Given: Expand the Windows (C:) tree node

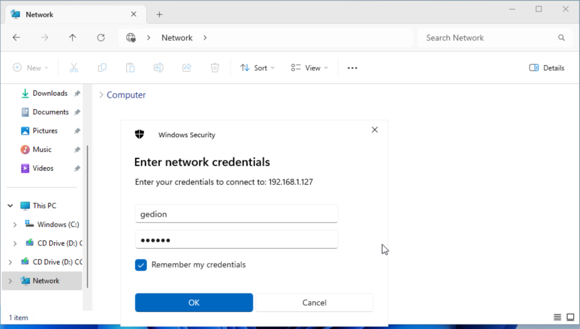Looking at the screenshot, I should click(x=15, y=224).
